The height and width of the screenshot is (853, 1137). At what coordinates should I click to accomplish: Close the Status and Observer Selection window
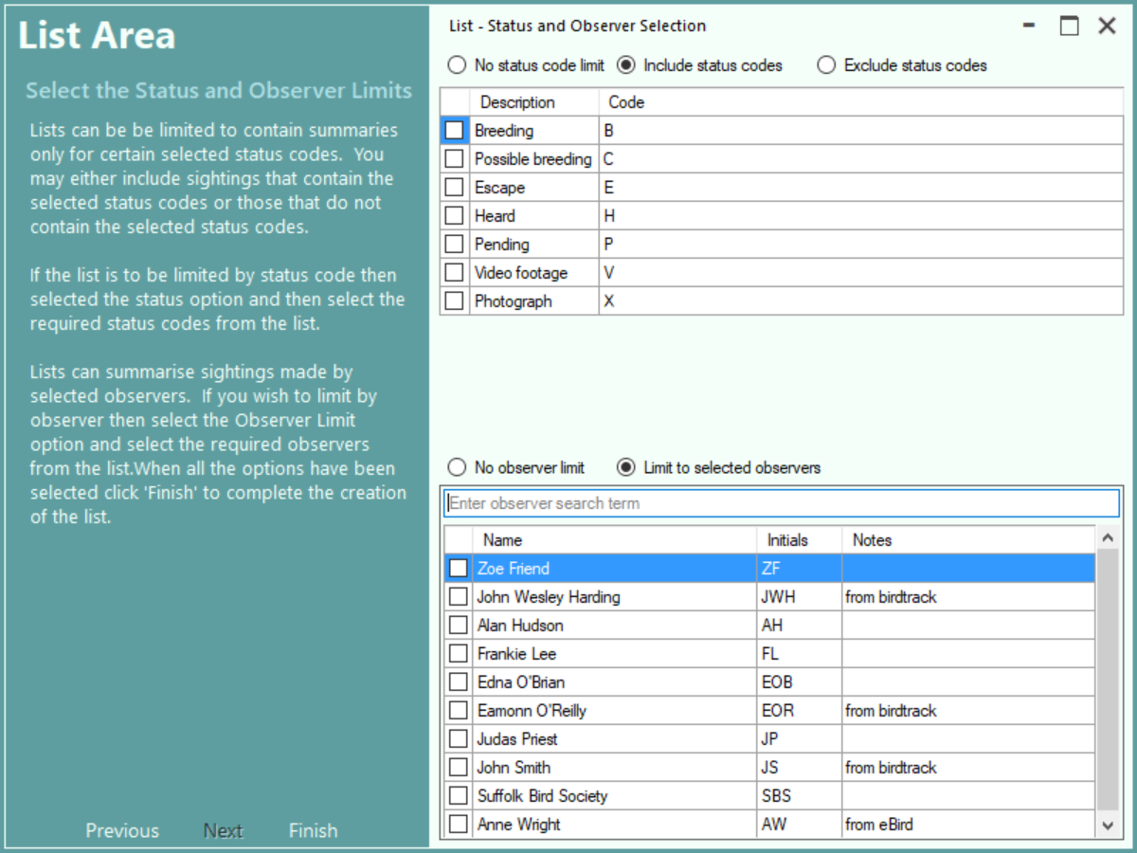pyautogui.click(x=1107, y=27)
